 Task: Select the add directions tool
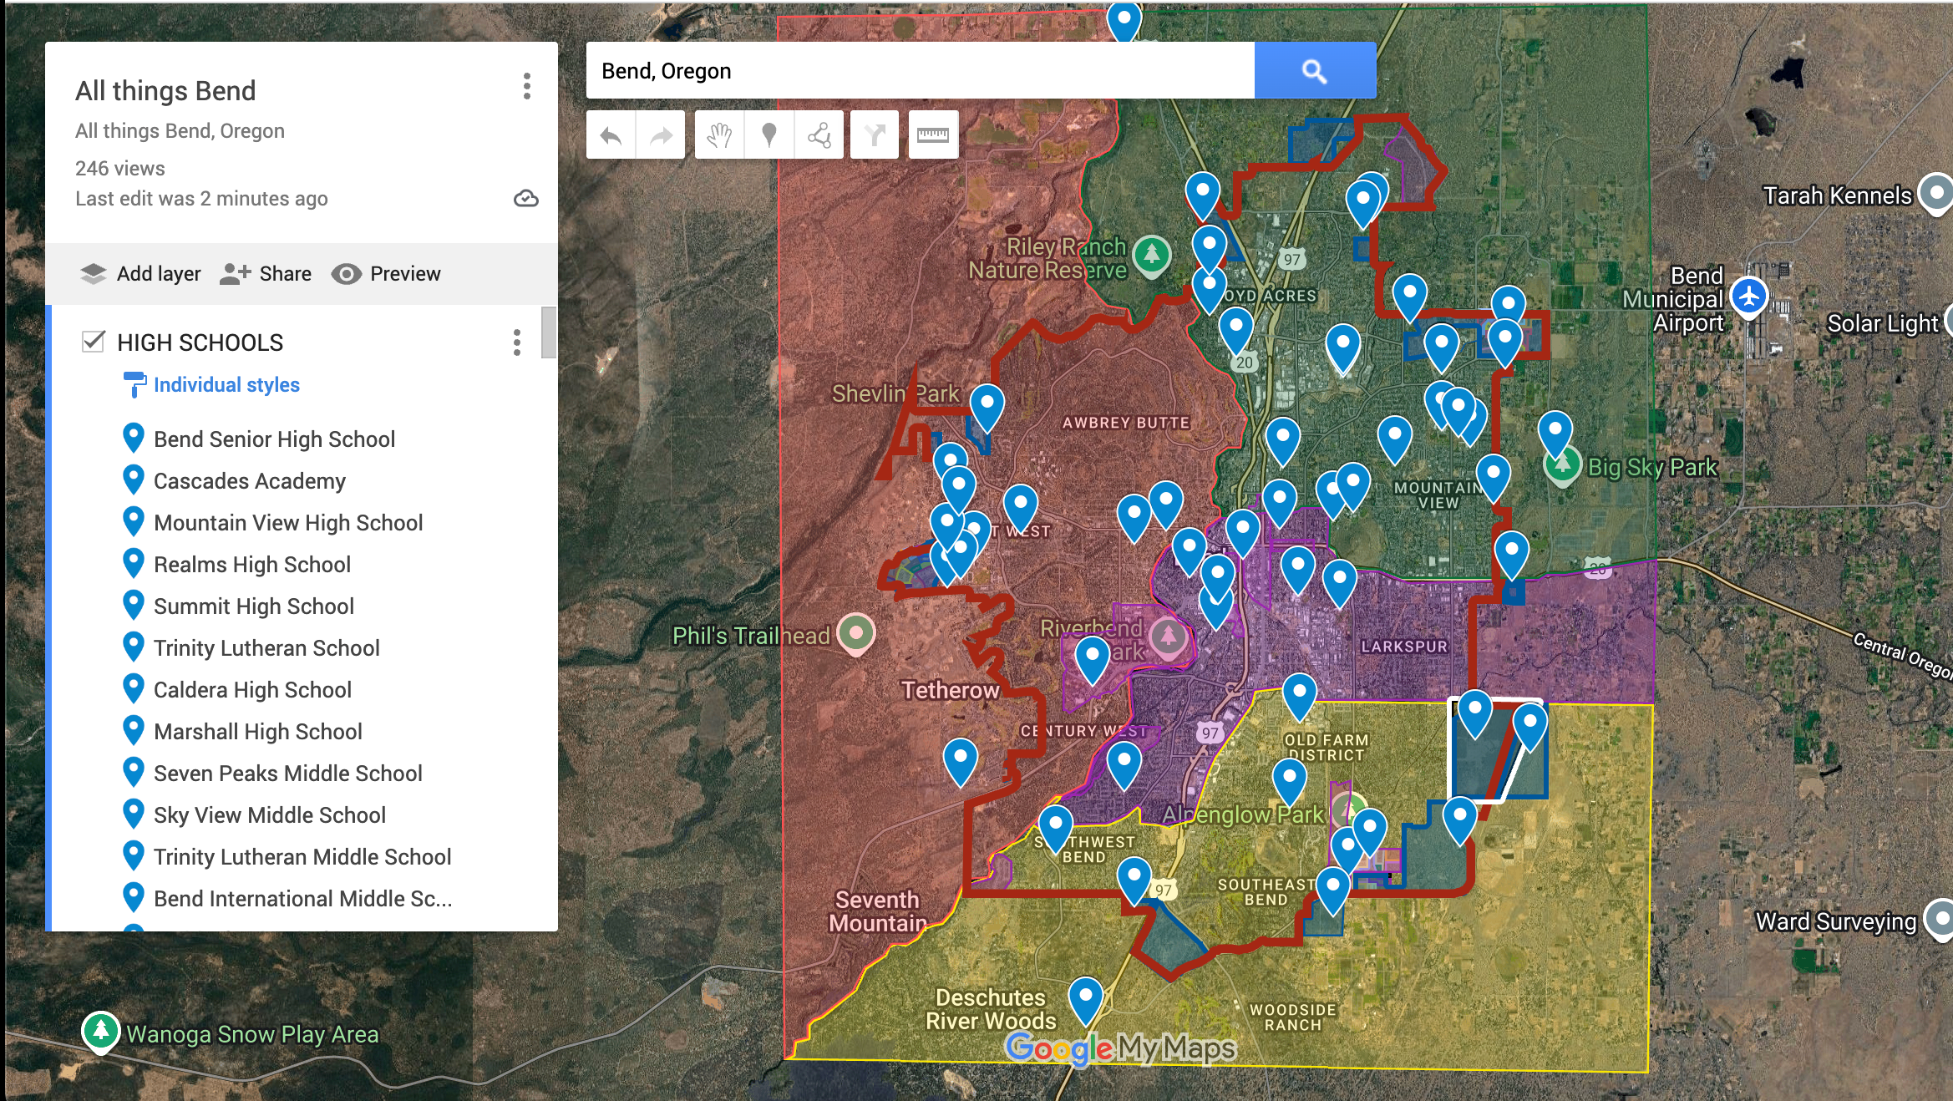(875, 135)
